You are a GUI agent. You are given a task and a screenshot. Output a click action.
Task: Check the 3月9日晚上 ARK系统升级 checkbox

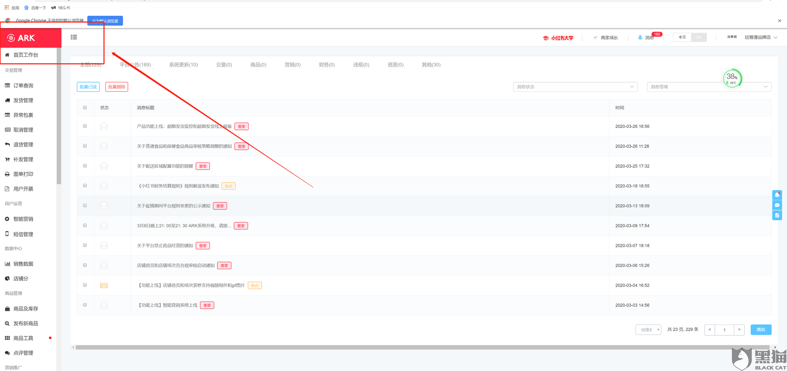(x=85, y=225)
